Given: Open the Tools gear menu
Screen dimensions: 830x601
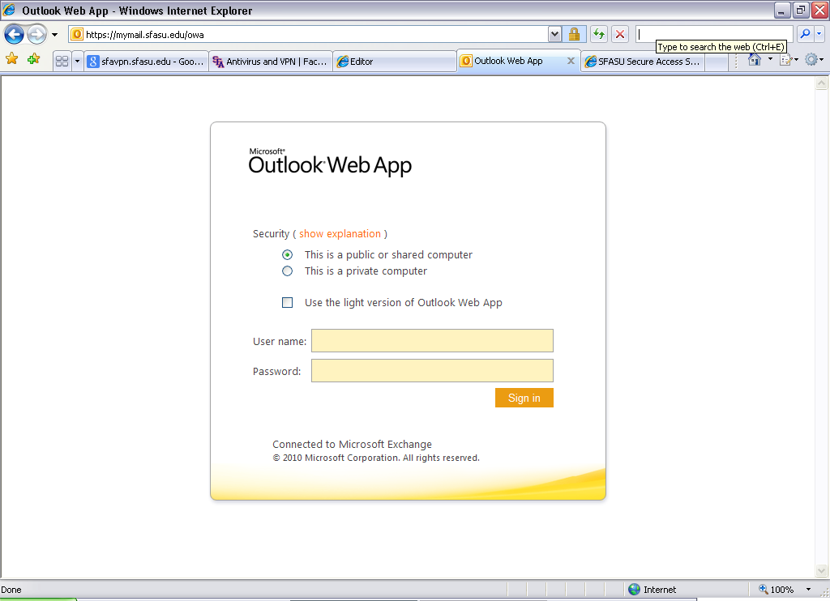Looking at the screenshot, I should tap(811, 59).
